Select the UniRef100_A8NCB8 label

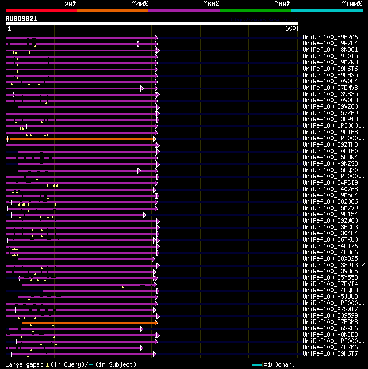pyautogui.click(x=330, y=335)
